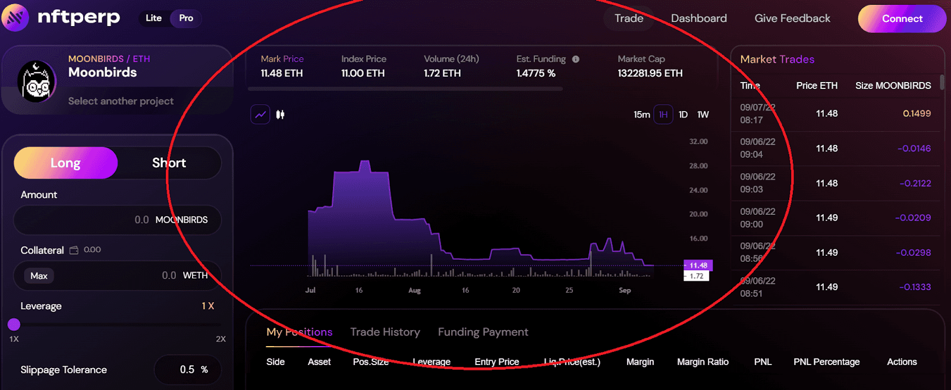Click the 2X leverage maximum label
951x390 pixels.
(x=221, y=339)
